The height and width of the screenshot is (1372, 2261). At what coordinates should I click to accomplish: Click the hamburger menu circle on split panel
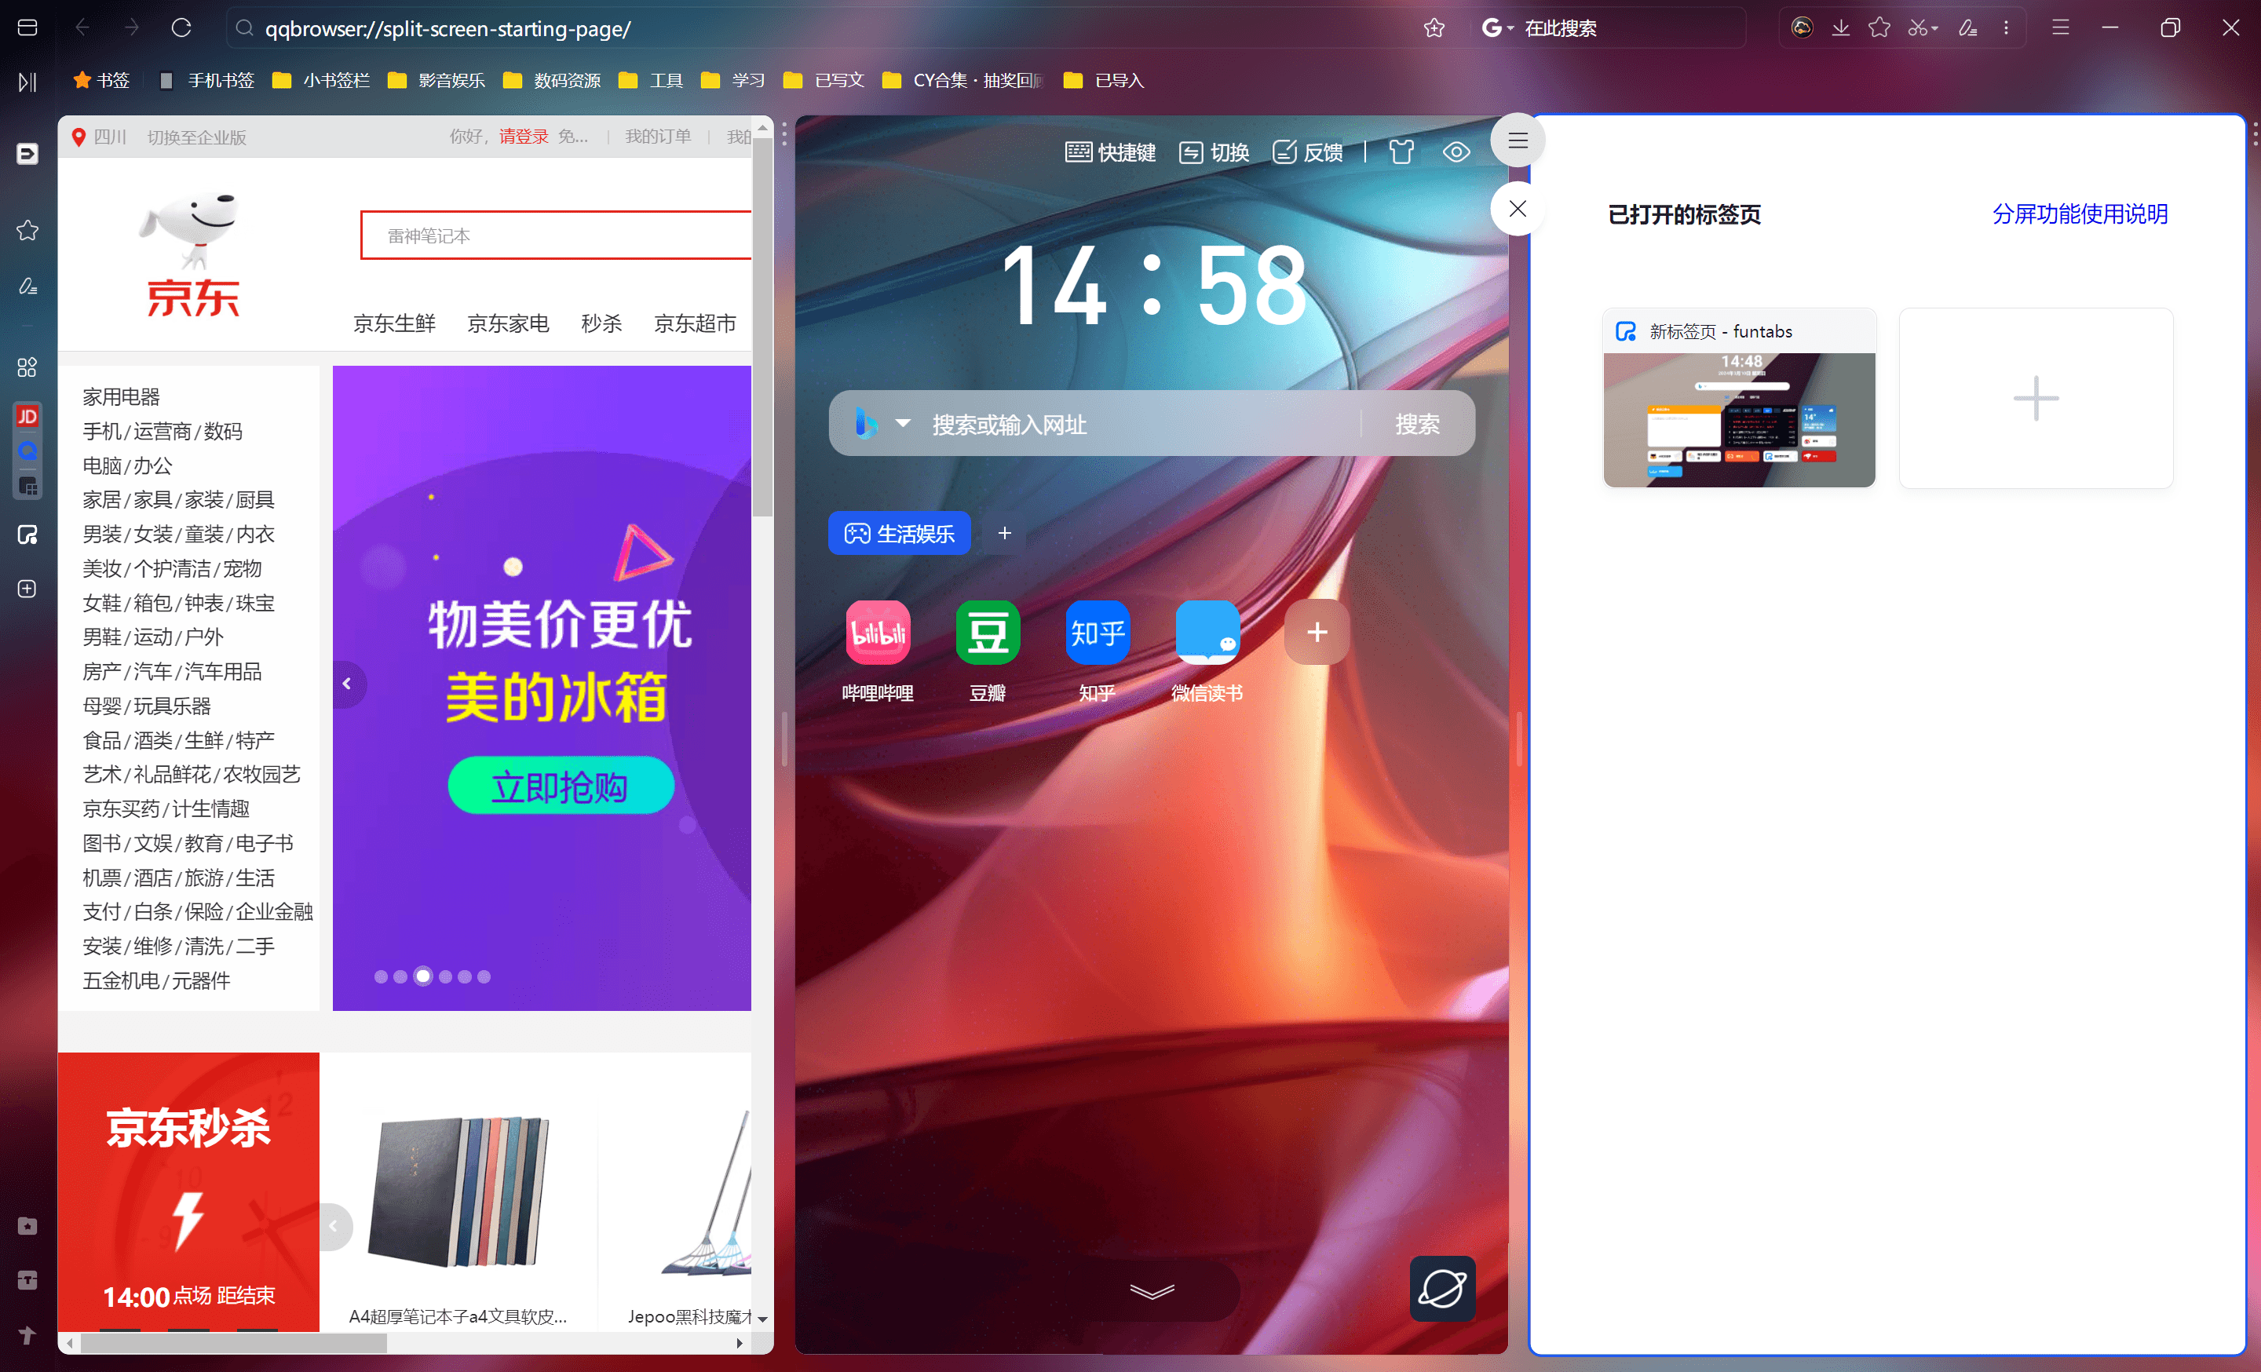tap(1518, 140)
